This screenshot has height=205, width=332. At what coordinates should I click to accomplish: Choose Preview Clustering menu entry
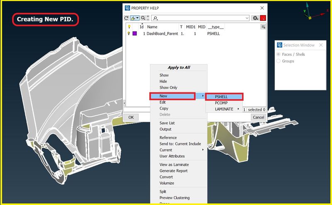click(x=174, y=198)
